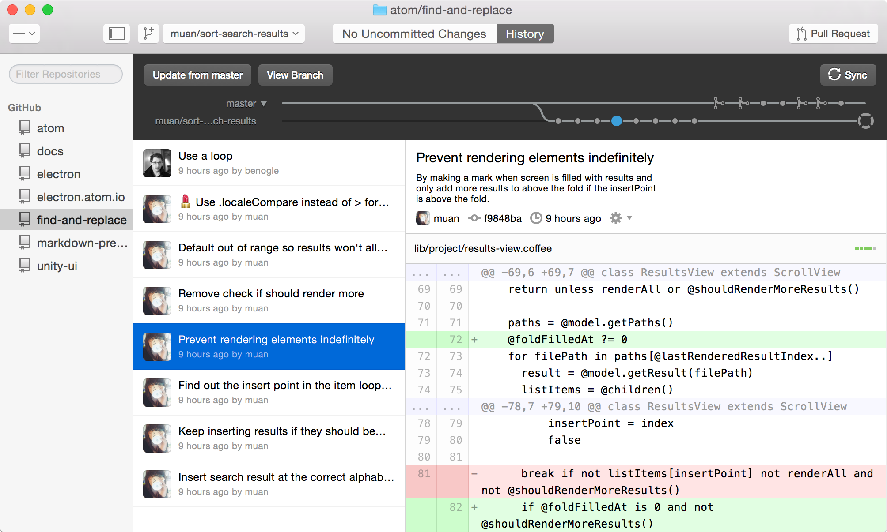The image size is (887, 532).
Task: Click the f9848ba commit hash icon
Action: 474,218
